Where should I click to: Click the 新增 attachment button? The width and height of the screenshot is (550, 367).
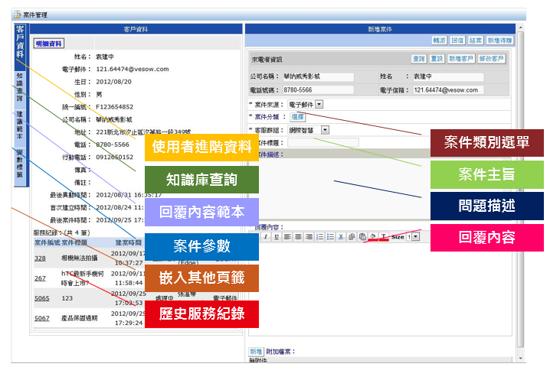[256, 351]
